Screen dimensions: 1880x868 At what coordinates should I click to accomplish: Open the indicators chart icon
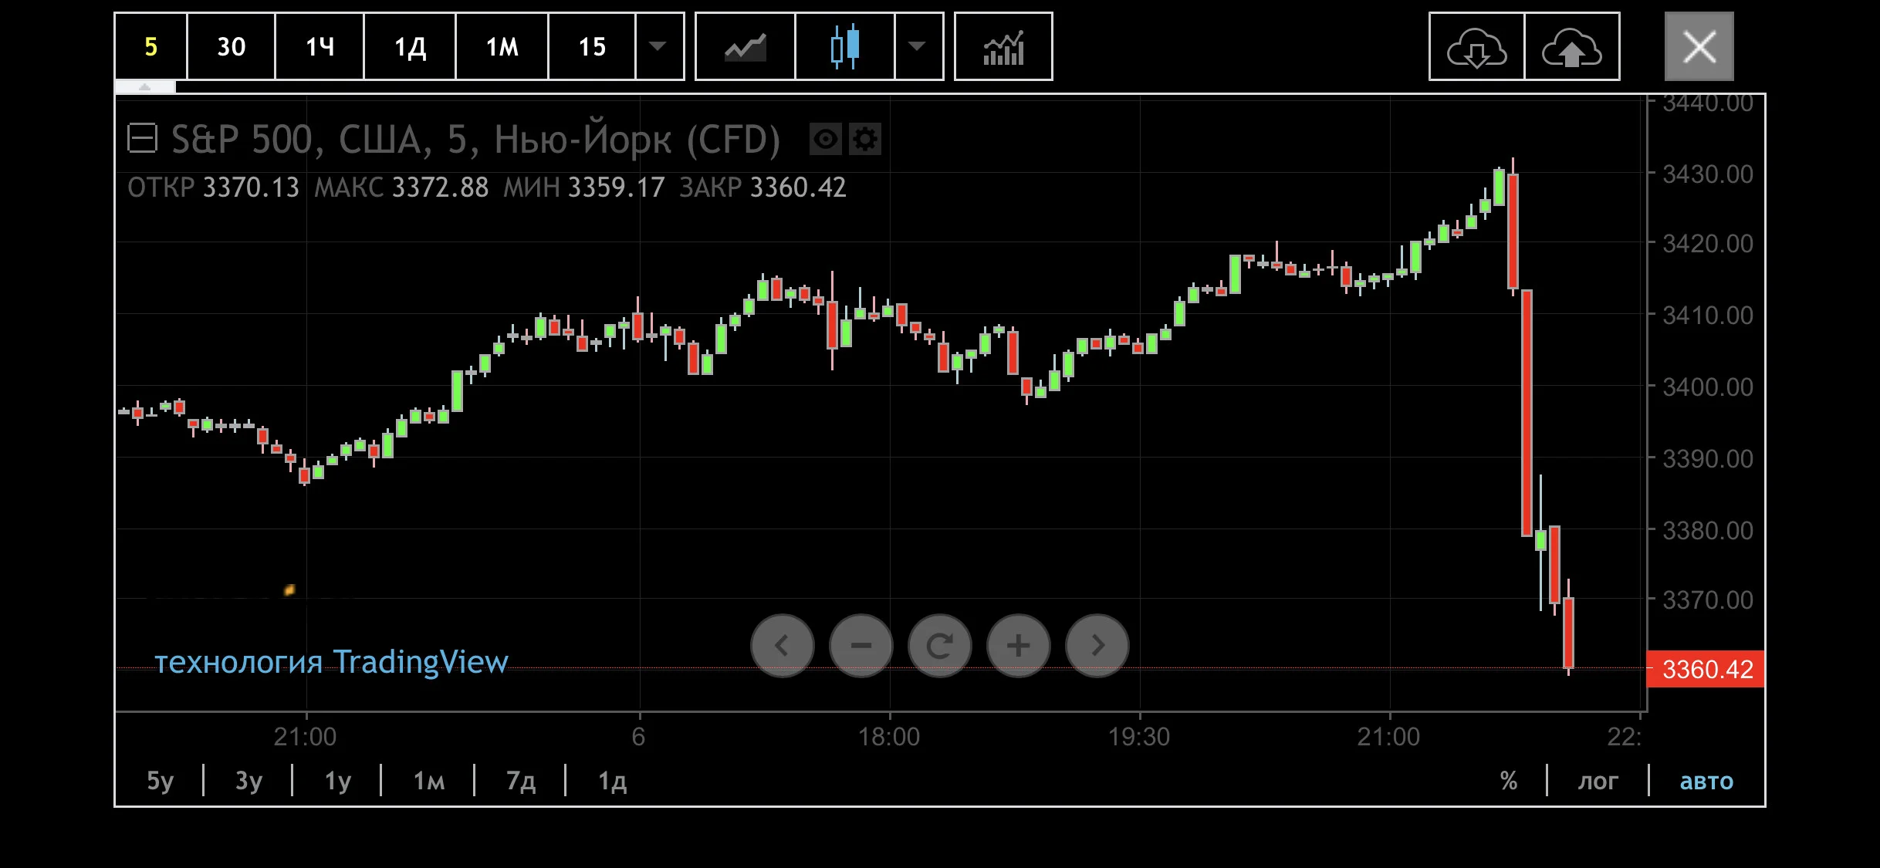pos(1003,46)
